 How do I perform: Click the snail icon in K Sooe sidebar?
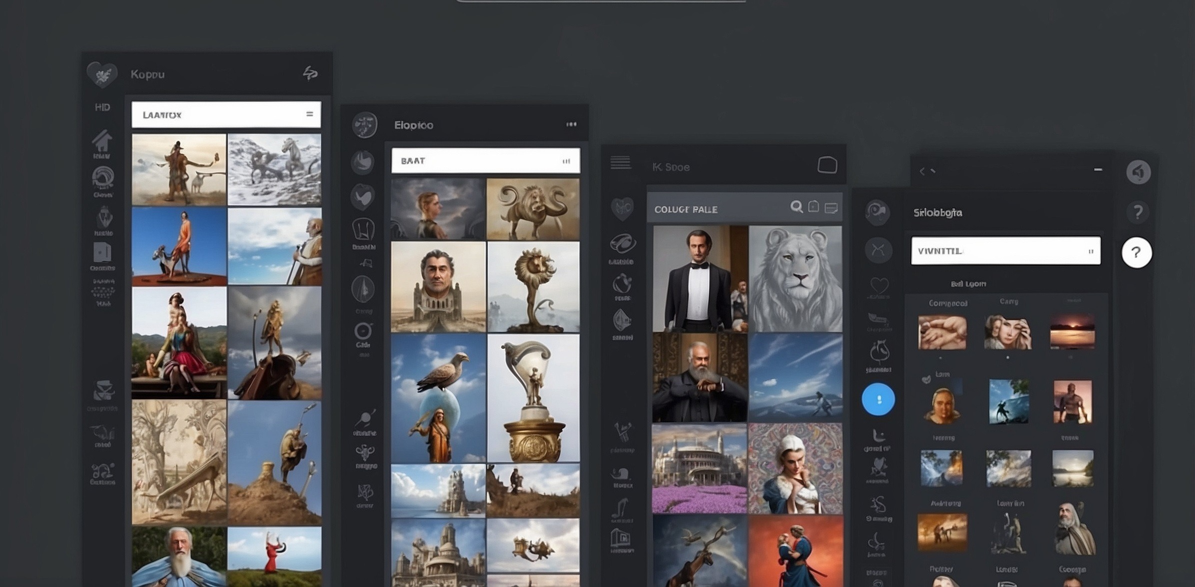tap(622, 474)
